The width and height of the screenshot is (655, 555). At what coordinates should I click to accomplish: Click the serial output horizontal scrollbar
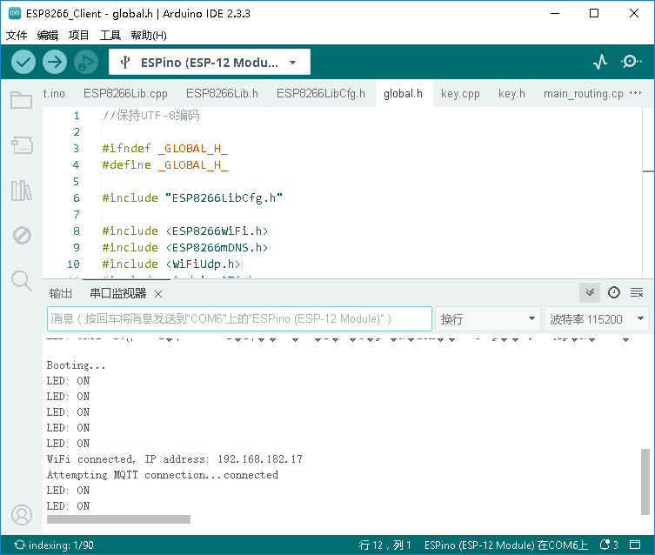pyautogui.click(x=118, y=519)
